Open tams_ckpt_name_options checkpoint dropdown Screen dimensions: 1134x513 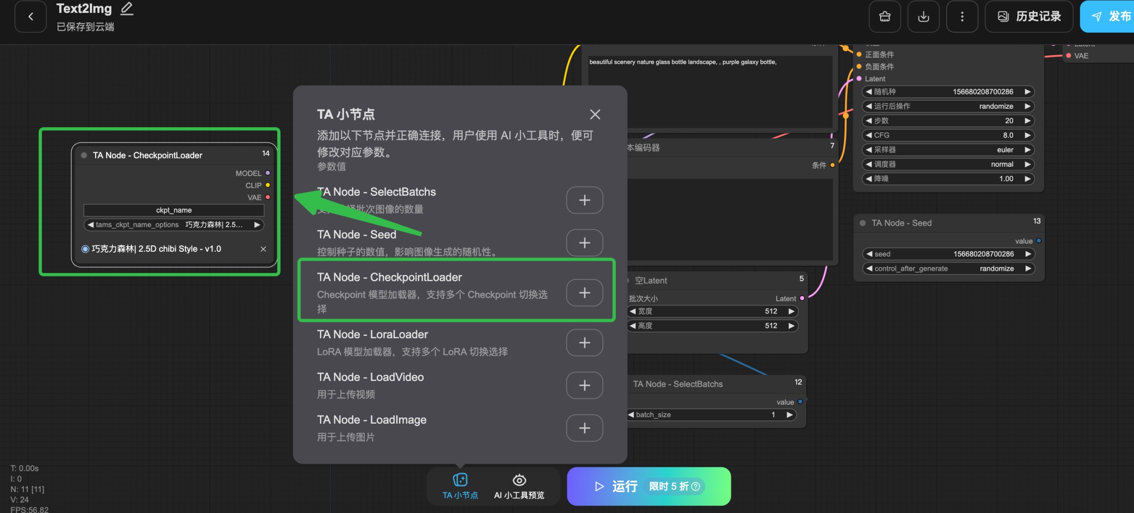174,225
